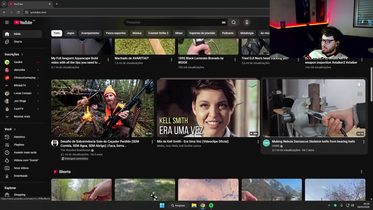
Task: Expand the Você section chevron
Action: click(15, 129)
